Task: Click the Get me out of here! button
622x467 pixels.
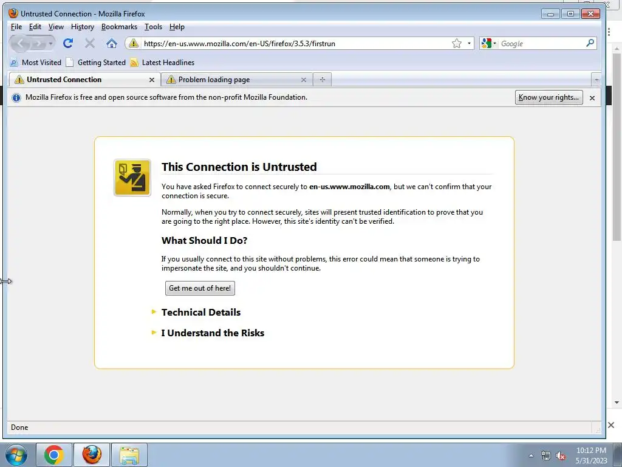Action: pos(200,288)
